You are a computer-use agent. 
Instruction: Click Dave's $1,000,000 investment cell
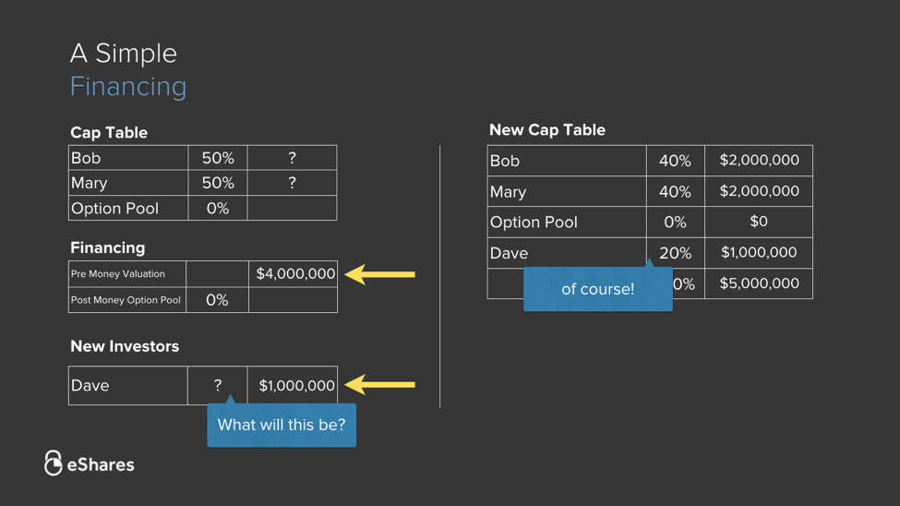295,386
